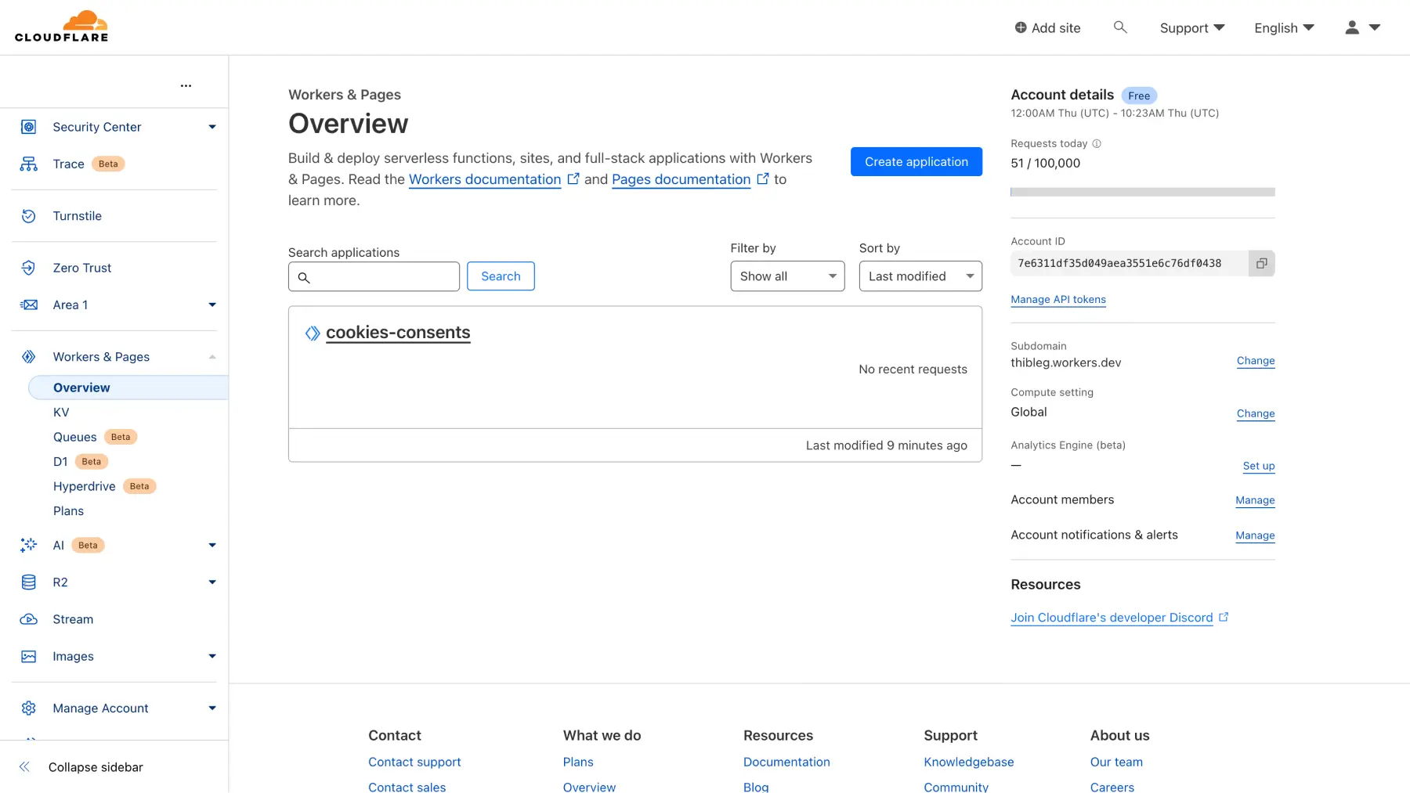Open the Sort by Last modified dropdown
The width and height of the screenshot is (1410, 793).
[920, 276]
